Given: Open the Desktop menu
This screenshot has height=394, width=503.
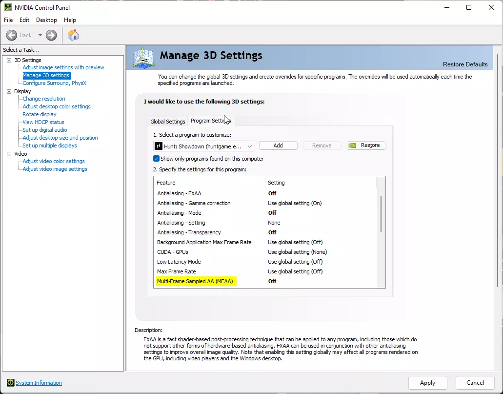Looking at the screenshot, I should [46, 20].
